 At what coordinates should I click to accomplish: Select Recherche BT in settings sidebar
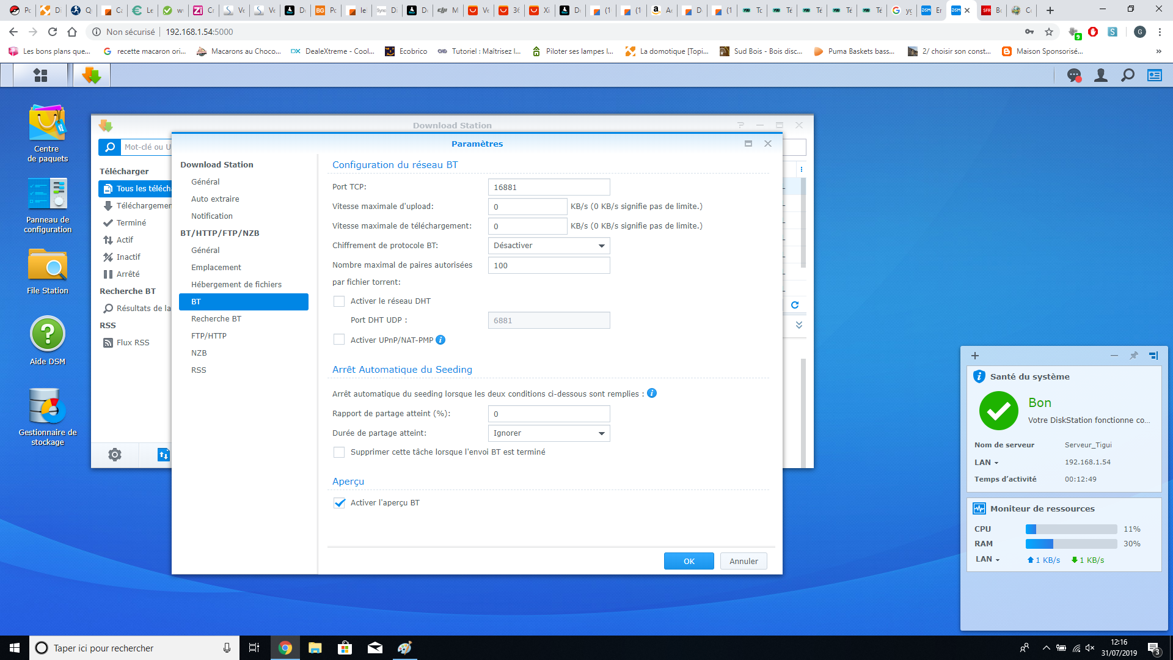pos(216,319)
